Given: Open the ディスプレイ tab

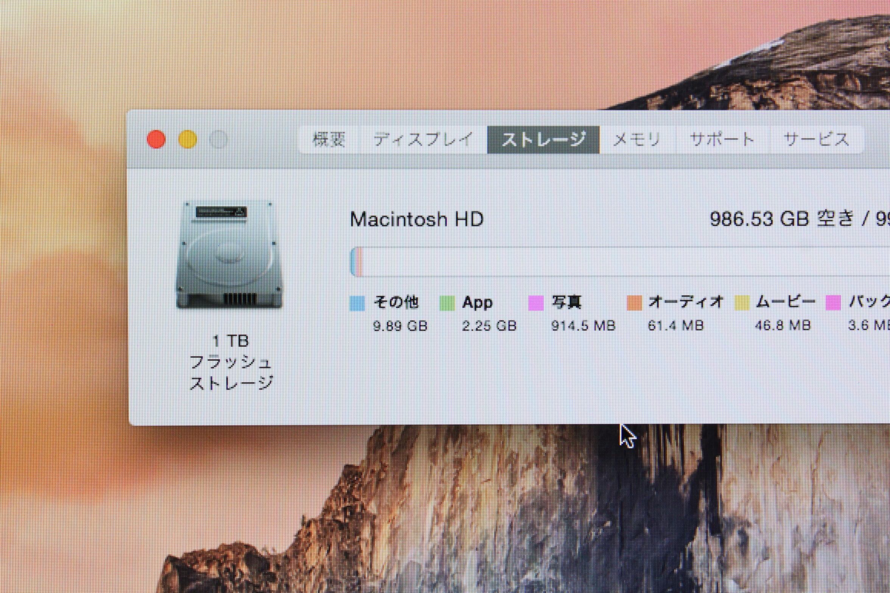Looking at the screenshot, I should (x=423, y=140).
